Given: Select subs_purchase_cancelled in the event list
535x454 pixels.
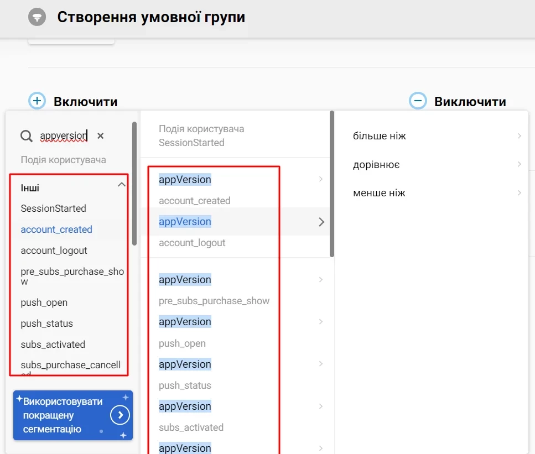Looking at the screenshot, I should coord(70,368).
